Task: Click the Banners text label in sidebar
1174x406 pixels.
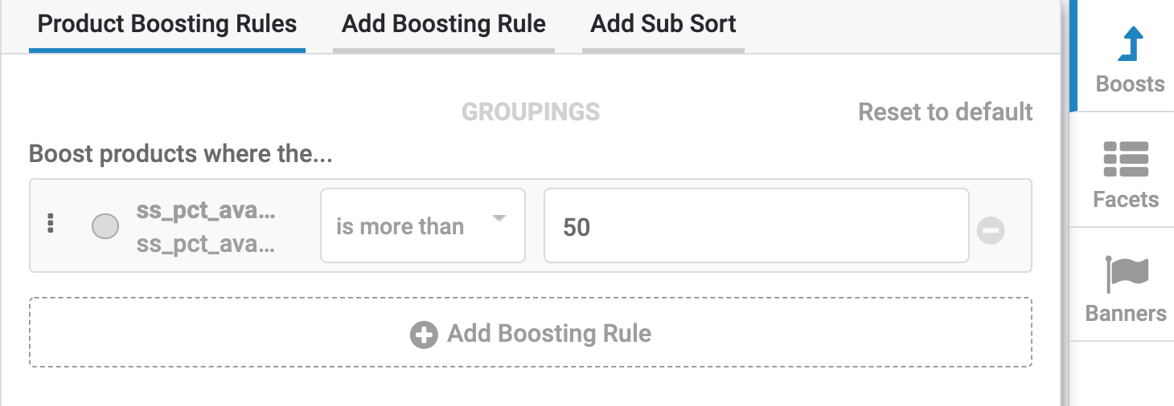Action: [1126, 313]
